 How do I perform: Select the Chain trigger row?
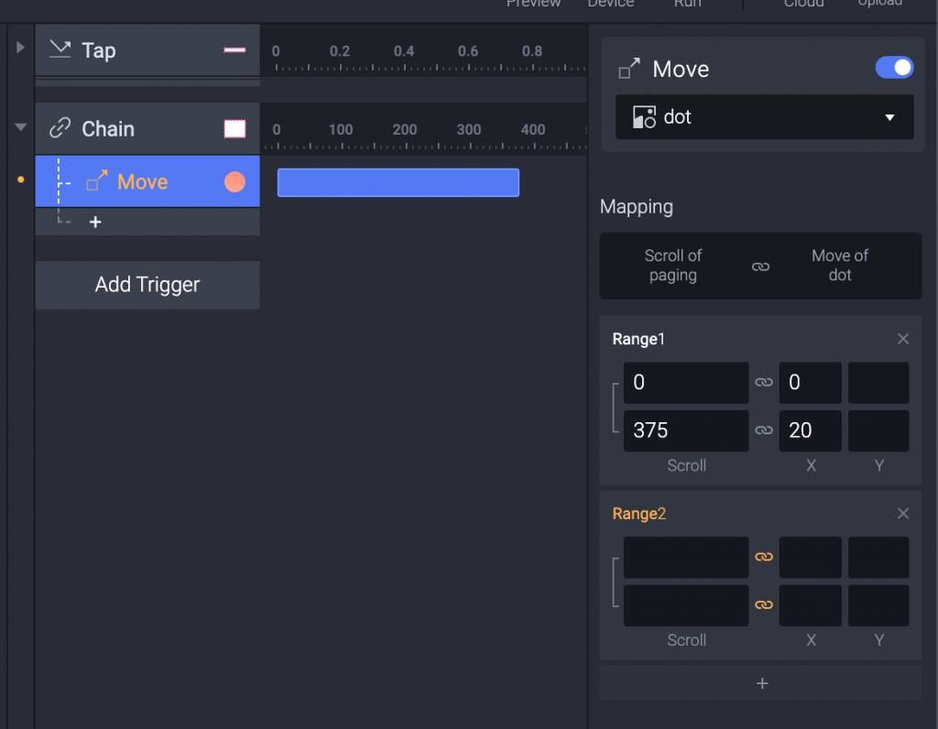point(147,128)
